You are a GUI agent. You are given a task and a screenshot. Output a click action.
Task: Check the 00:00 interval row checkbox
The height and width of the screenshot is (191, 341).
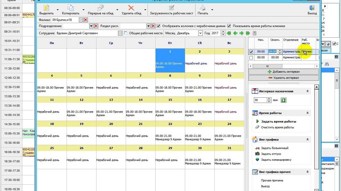pyautogui.click(x=251, y=58)
